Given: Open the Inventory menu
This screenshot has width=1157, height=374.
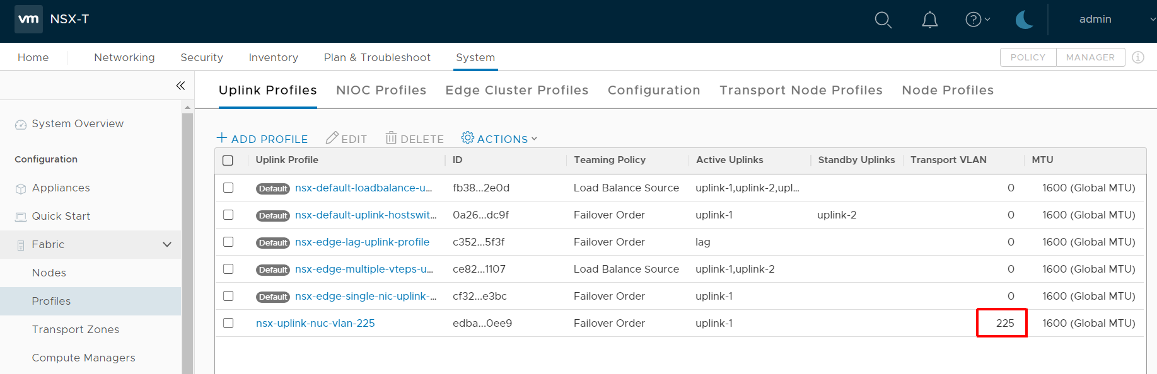Looking at the screenshot, I should (x=273, y=57).
